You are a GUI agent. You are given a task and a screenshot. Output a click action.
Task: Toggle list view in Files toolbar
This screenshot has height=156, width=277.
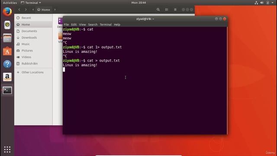coord(167,10)
